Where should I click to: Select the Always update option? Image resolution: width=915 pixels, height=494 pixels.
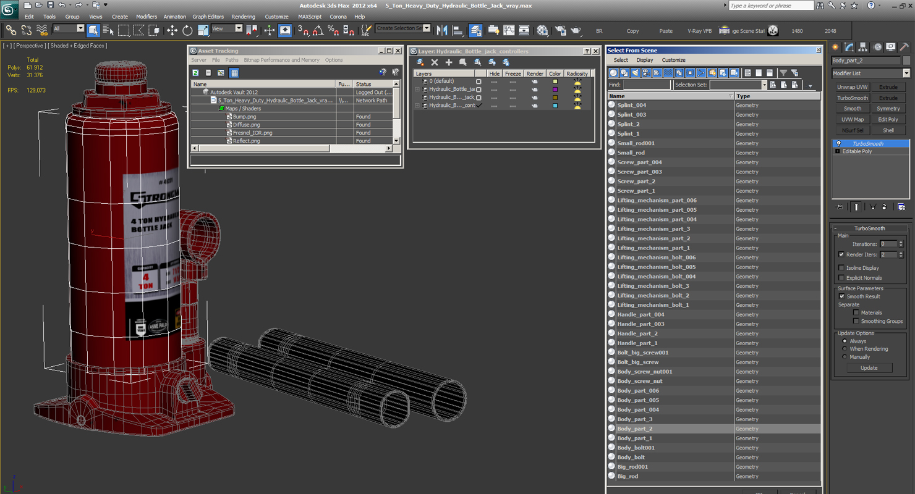(x=845, y=341)
